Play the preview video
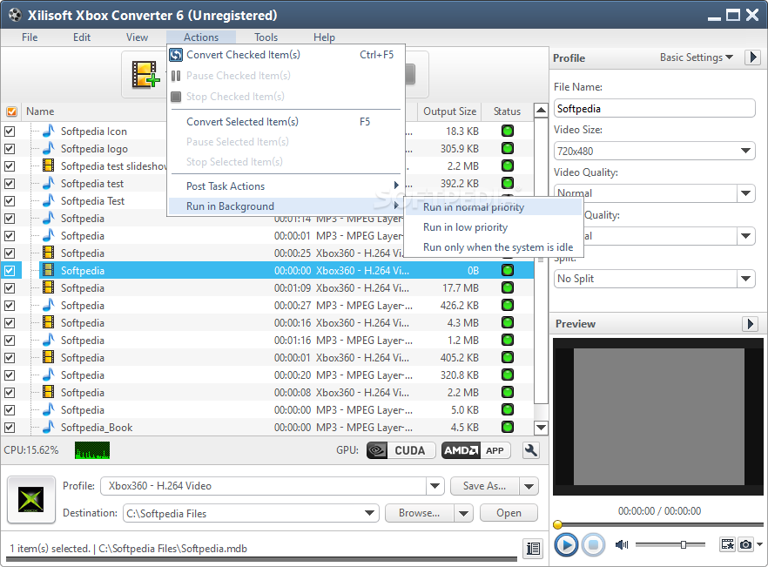 [x=566, y=544]
